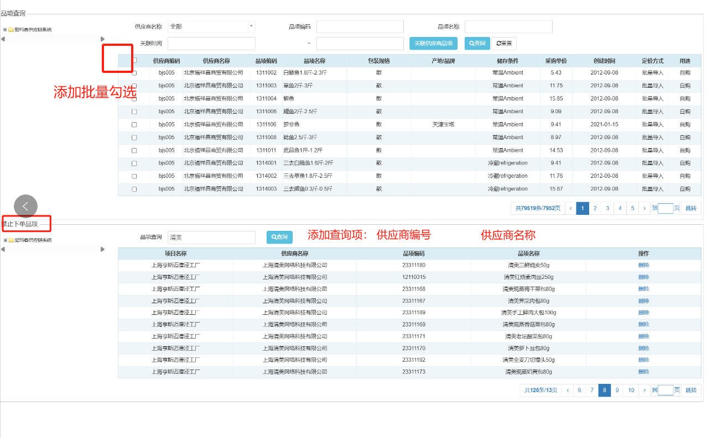This screenshot has width=707, height=438.
Task: Expand the lower supply chain tree node
Action: tap(5, 240)
